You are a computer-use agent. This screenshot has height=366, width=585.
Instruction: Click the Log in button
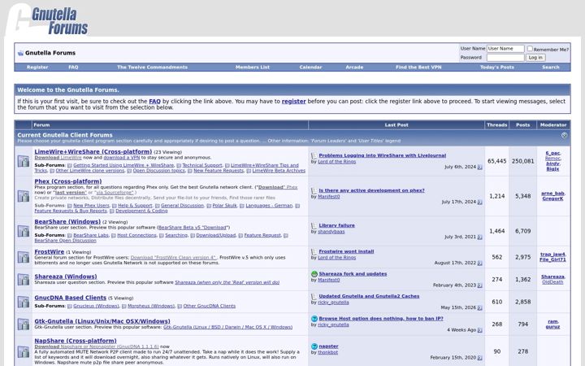click(535, 58)
